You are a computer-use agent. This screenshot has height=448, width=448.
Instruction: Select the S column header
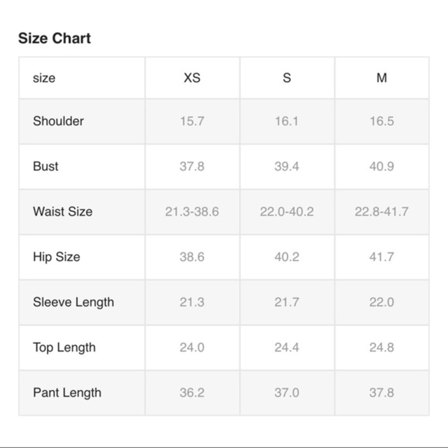click(287, 78)
